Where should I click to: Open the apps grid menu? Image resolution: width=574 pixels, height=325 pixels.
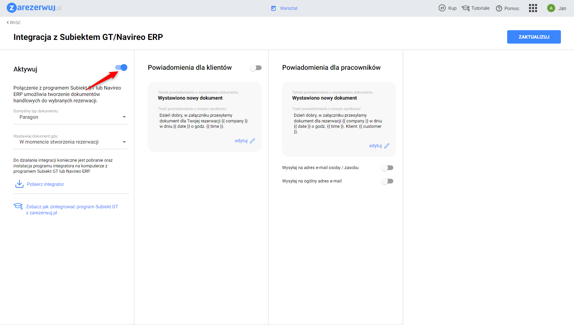point(533,8)
